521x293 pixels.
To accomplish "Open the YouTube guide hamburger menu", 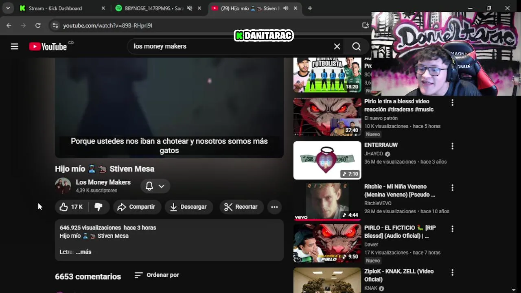I will pyautogui.click(x=15, y=46).
